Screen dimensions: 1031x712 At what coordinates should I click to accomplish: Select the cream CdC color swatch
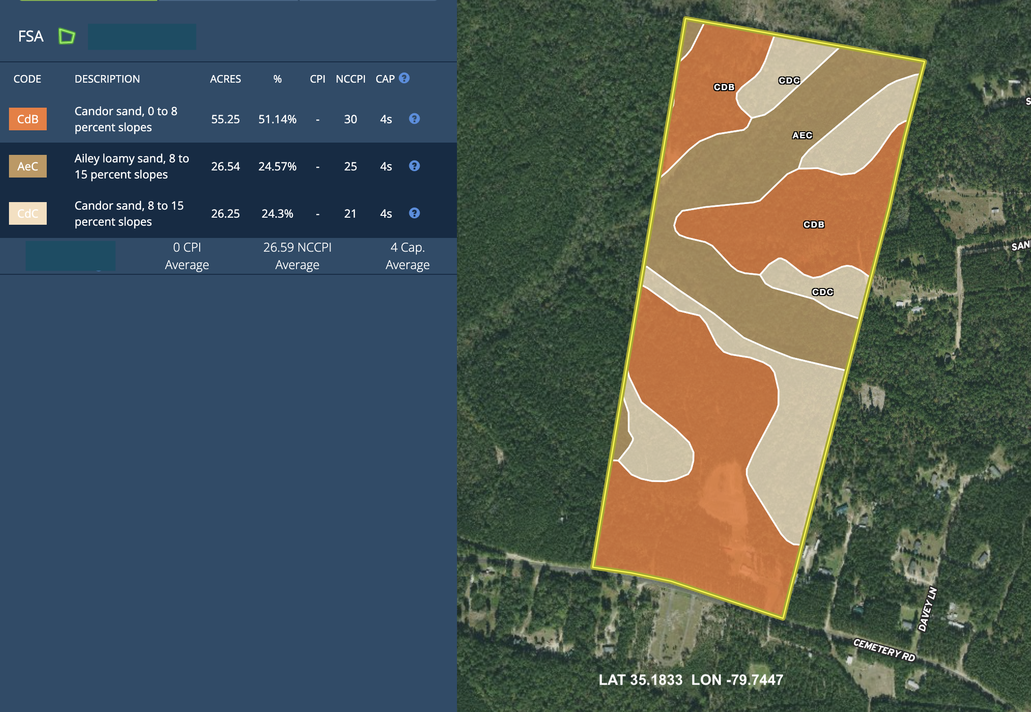[28, 213]
